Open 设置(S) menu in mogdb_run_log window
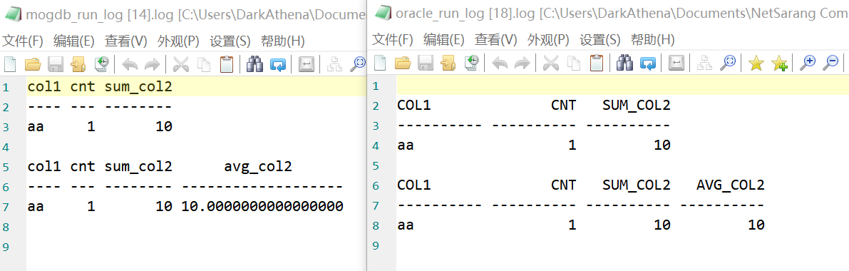The height and width of the screenshot is (271, 849). click(230, 41)
